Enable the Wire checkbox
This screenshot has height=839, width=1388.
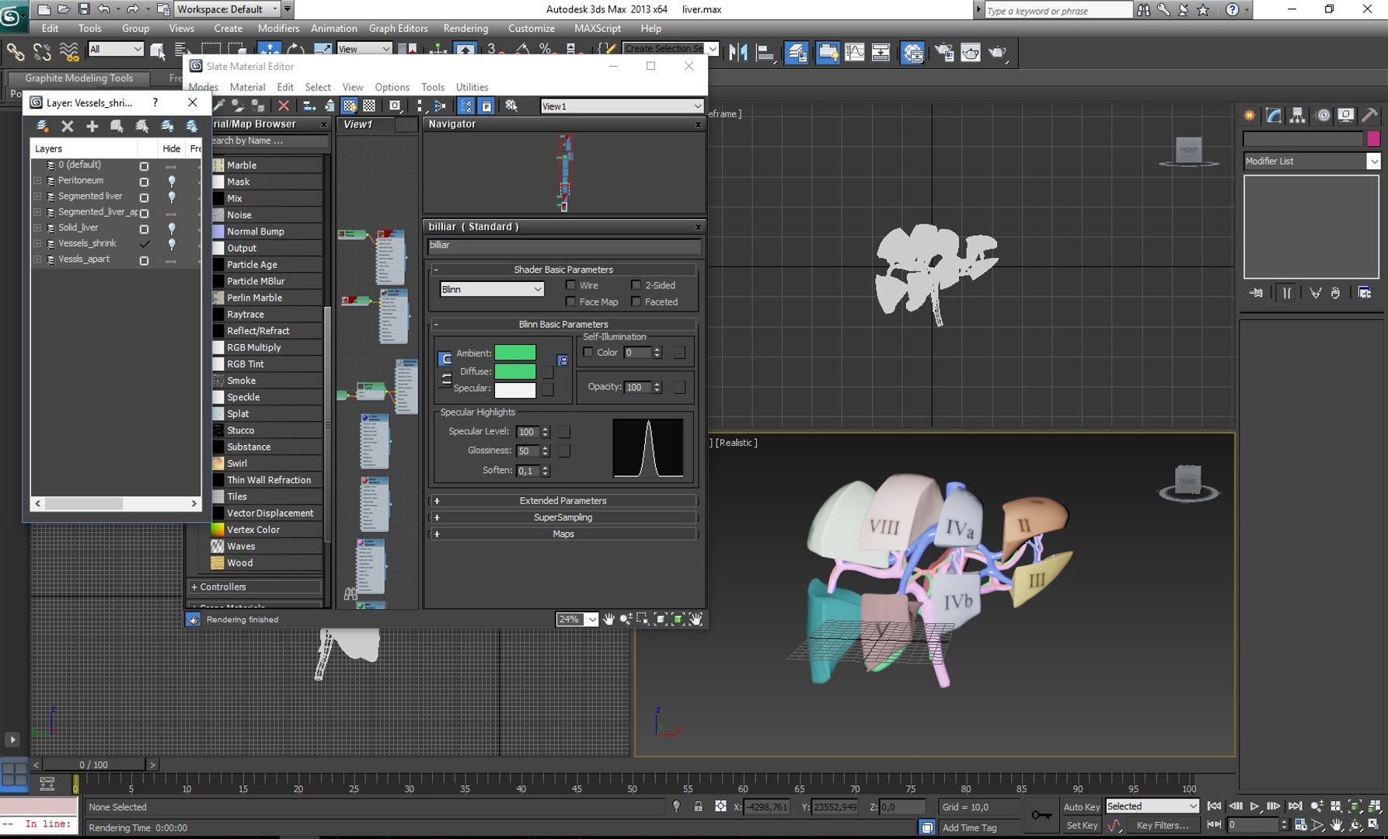coord(571,285)
